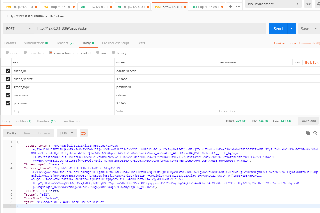Copy the response body using copy icon

(308, 133)
